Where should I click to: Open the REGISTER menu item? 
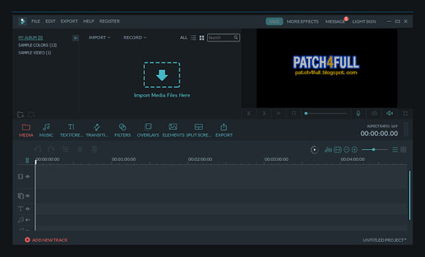tap(109, 21)
